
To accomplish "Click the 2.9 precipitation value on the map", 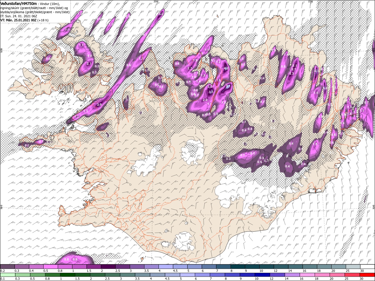I will [99, 104].
